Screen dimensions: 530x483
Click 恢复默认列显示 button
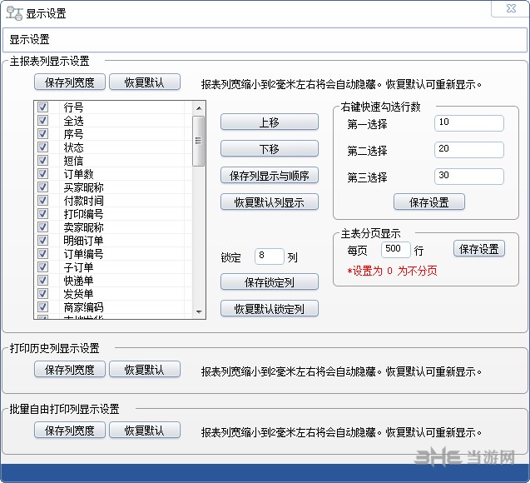pyautogui.click(x=270, y=202)
